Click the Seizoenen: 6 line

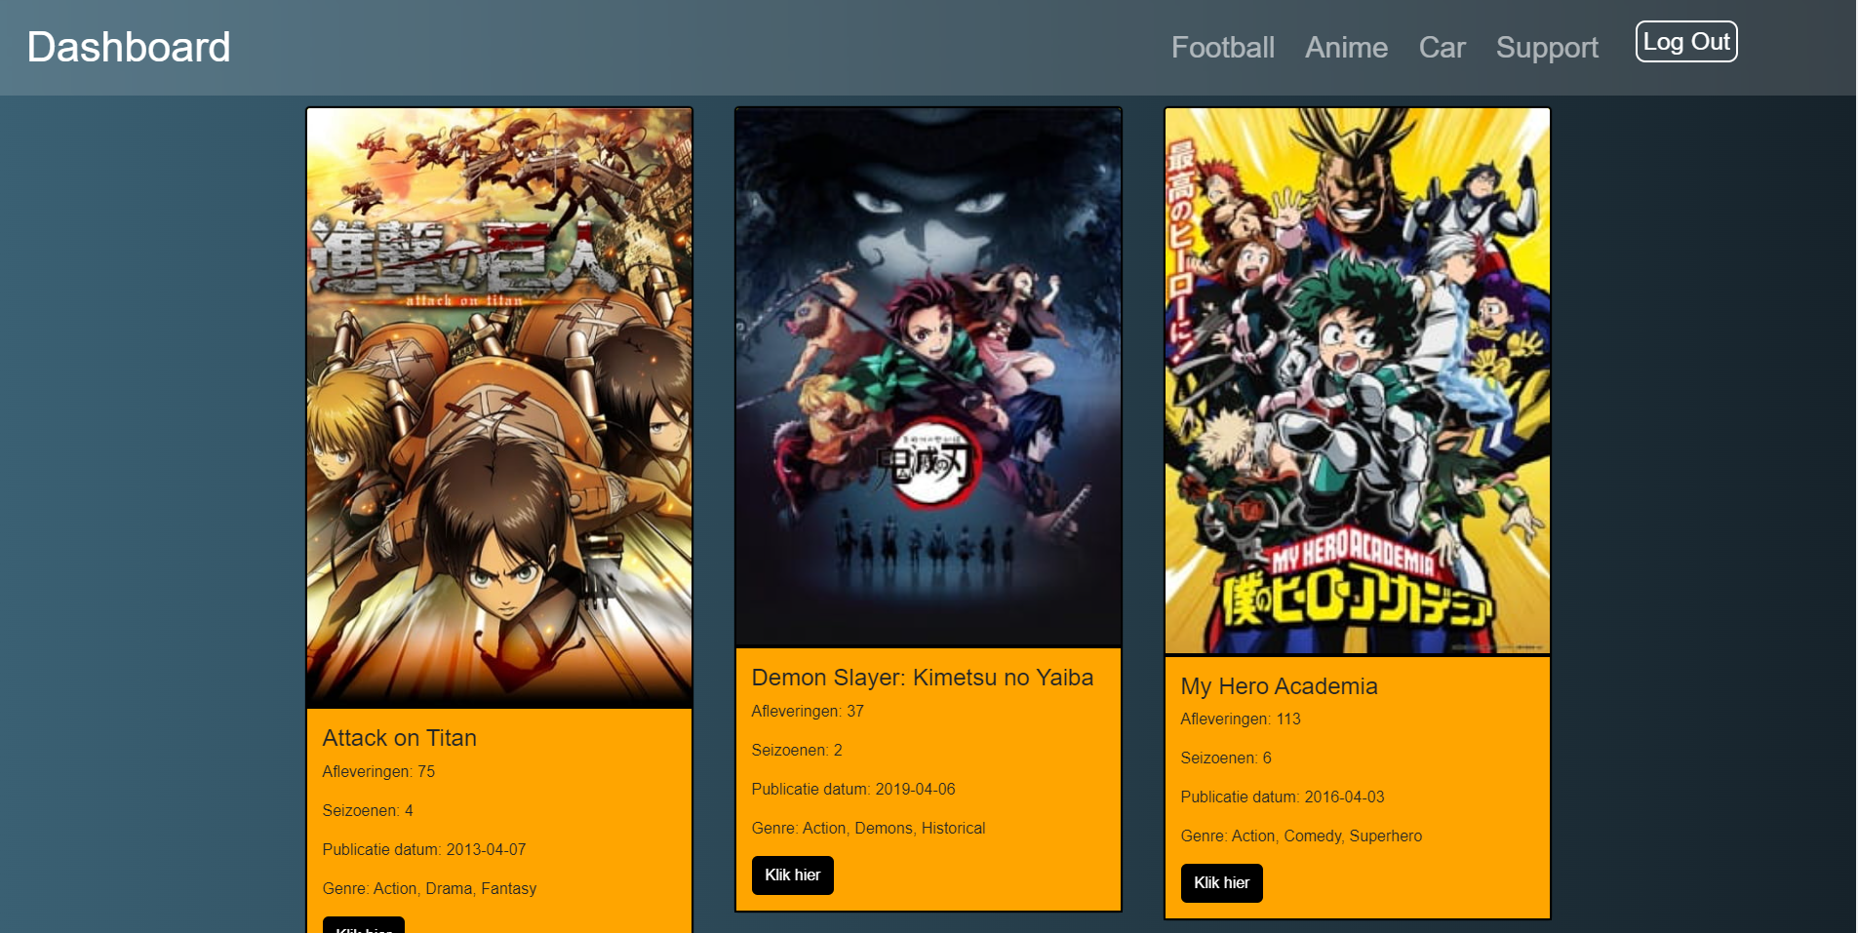[x=1226, y=758]
